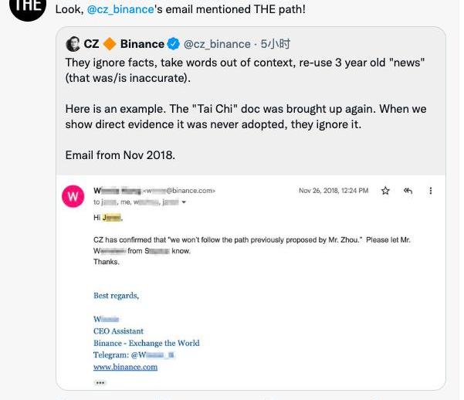Image resolution: width=464 pixels, height=400 pixels.
Task: Open the email's three-dot more menu
Action: tap(431, 191)
